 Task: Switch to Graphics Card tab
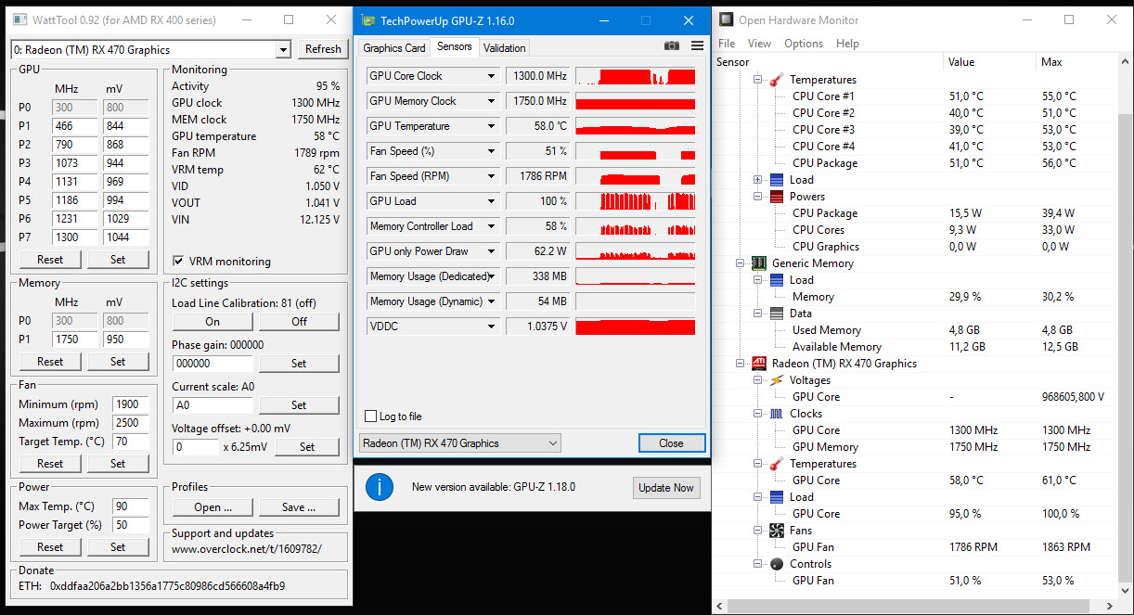tap(394, 48)
